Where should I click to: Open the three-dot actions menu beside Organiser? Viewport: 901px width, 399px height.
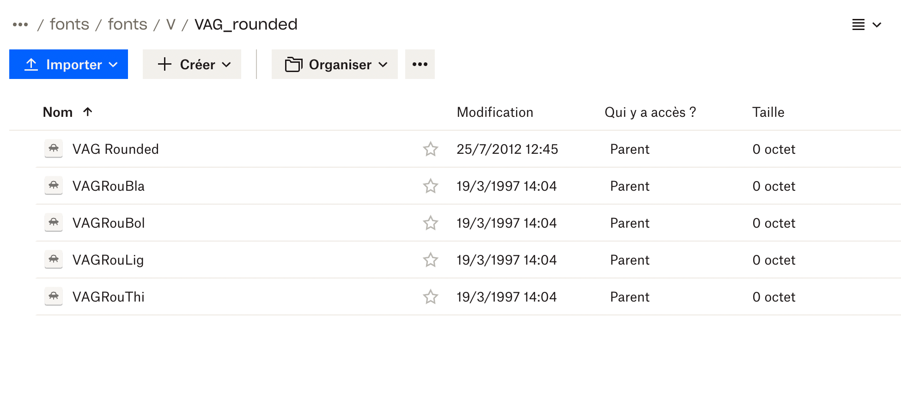[420, 64]
